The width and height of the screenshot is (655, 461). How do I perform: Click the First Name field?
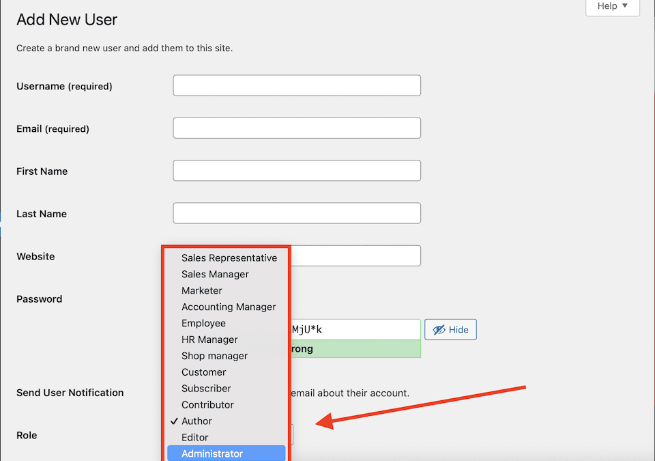point(297,171)
